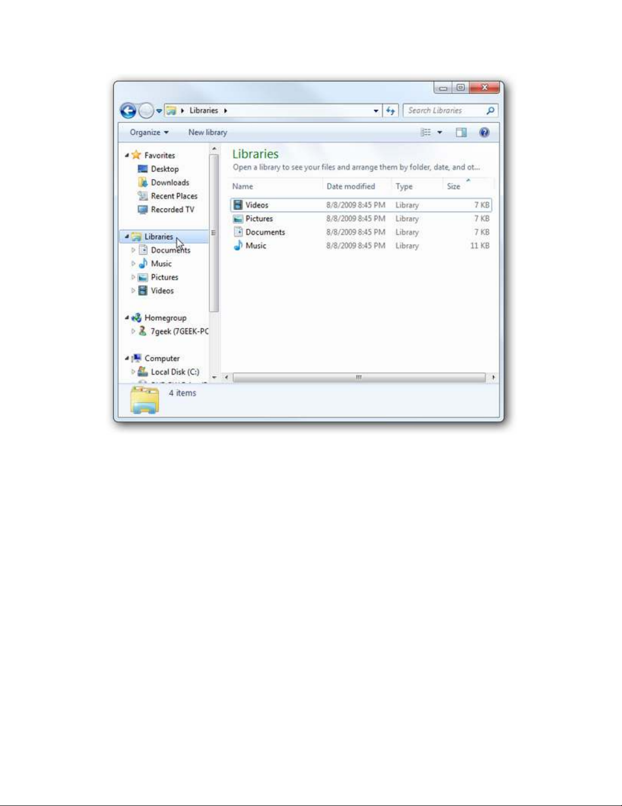Open the Help question mark icon
Viewport: 622px width, 806px height.
[x=484, y=132]
